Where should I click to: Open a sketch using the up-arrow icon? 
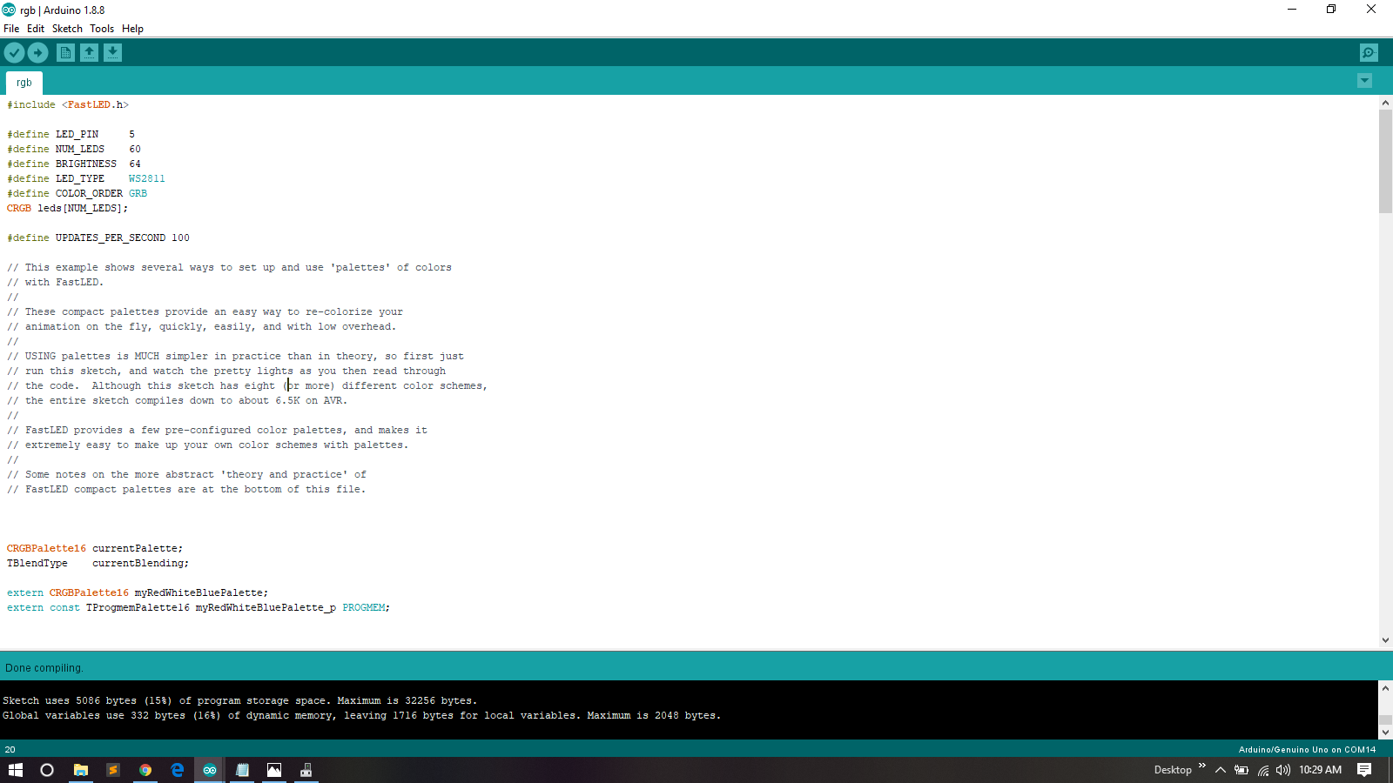pos(89,53)
